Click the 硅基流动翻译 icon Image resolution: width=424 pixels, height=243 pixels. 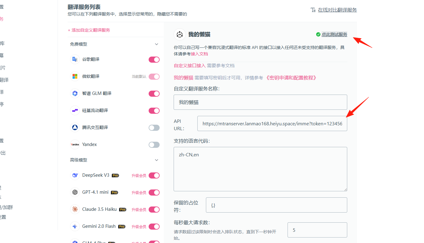[75, 110]
